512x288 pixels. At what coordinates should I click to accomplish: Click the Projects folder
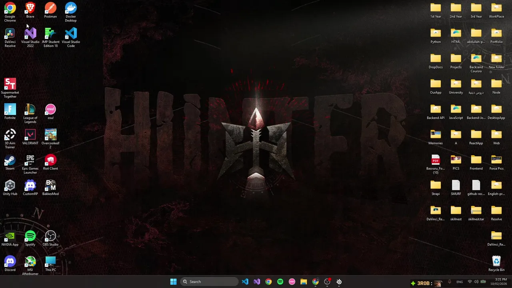tap(456, 61)
